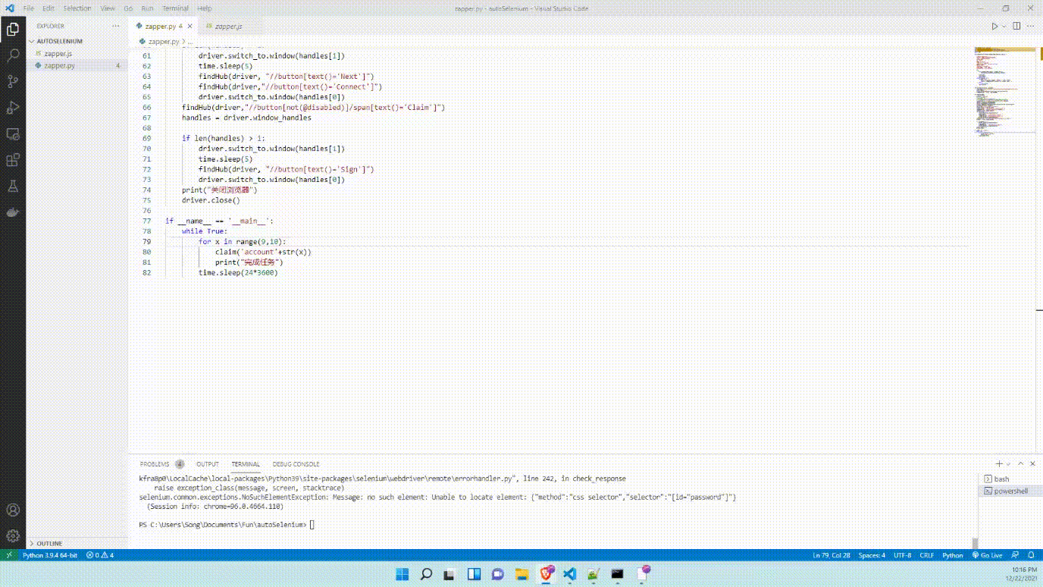Open the terminal app from taskbar
The height and width of the screenshot is (587, 1043).
tap(618, 574)
